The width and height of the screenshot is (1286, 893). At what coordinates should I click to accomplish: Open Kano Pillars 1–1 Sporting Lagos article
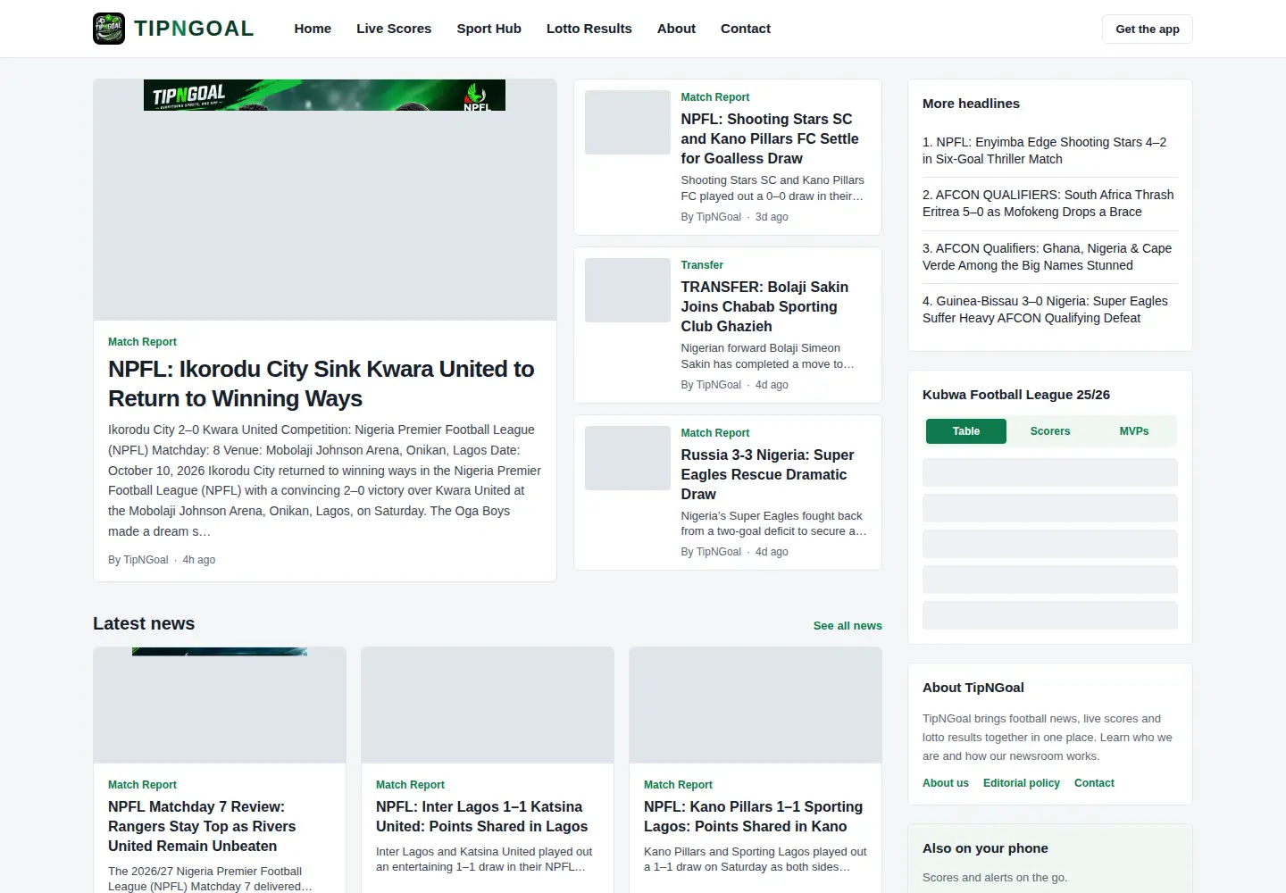(753, 816)
